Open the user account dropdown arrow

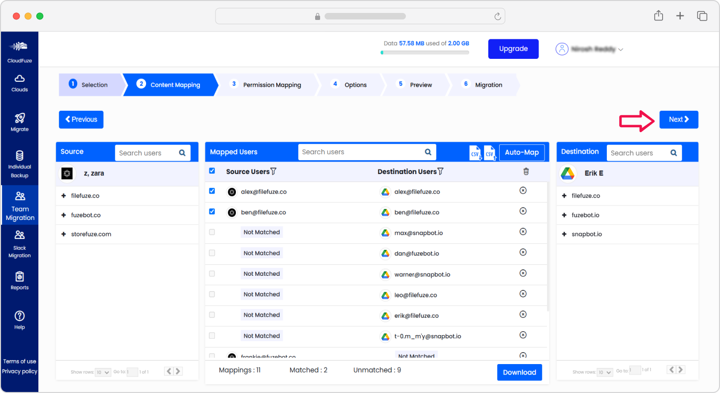tap(621, 50)
